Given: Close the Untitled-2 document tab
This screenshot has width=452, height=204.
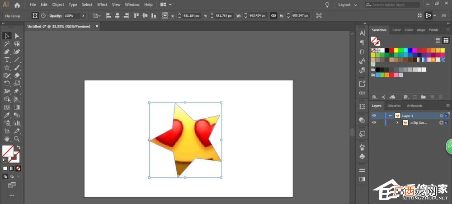Looking at the screenshot, I should [97, 26].
